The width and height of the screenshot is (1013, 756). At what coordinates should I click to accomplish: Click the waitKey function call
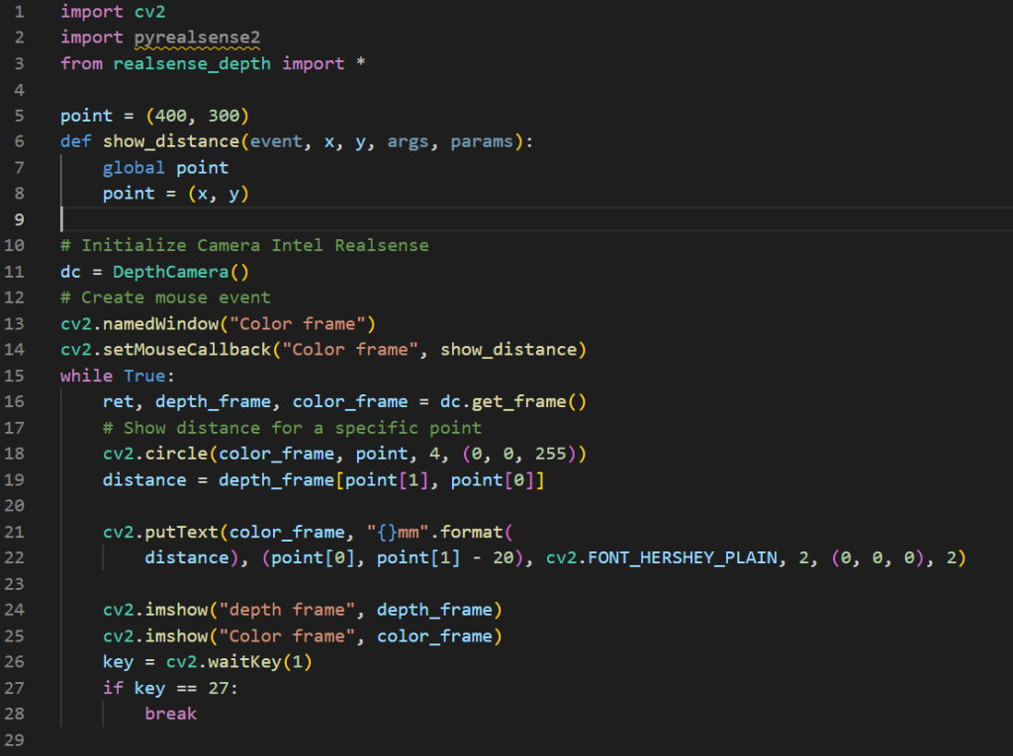(244, 661)
